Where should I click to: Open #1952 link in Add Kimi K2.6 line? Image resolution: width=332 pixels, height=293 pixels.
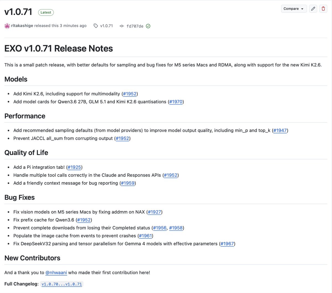tap(130, 94)
